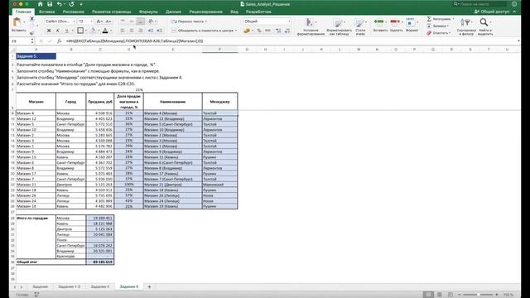Image resolution: width=530 pixels, height=298 pixels.
Task: Redo the last undone action
Action: tap(71, 4)
